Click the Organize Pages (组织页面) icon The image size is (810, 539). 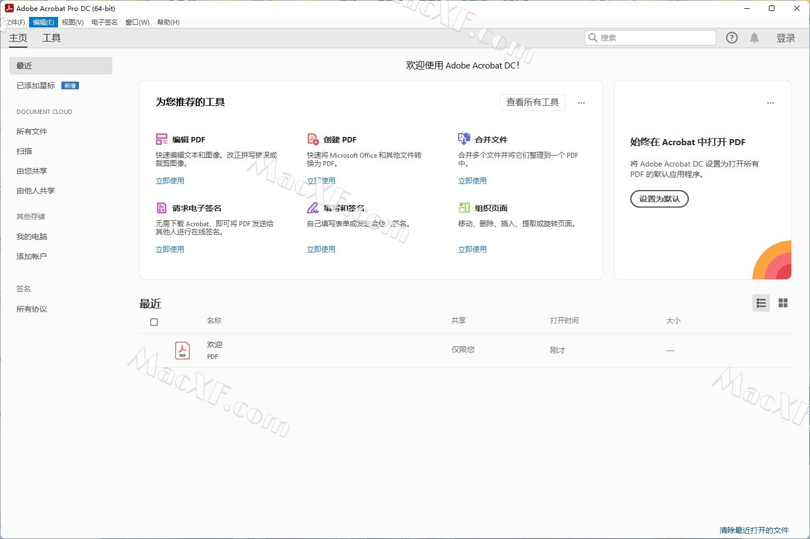(x=464, y=208)
